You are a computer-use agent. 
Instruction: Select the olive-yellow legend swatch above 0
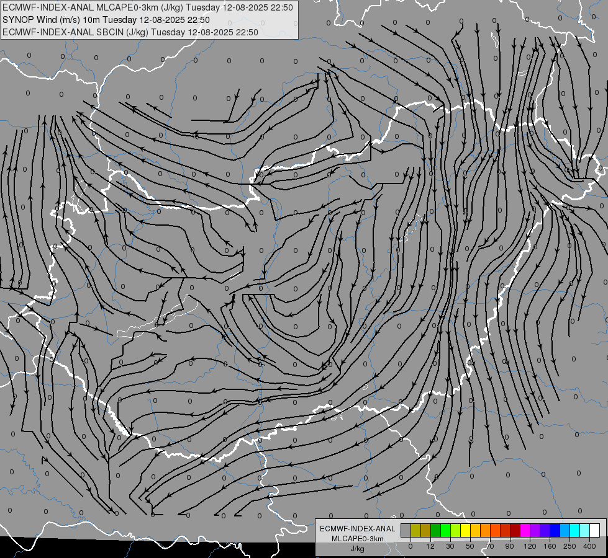(x=415, y=530)
